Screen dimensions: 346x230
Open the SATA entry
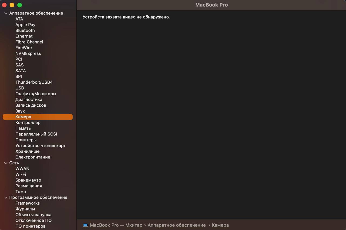pyautogui.click(x=21, y=71)
